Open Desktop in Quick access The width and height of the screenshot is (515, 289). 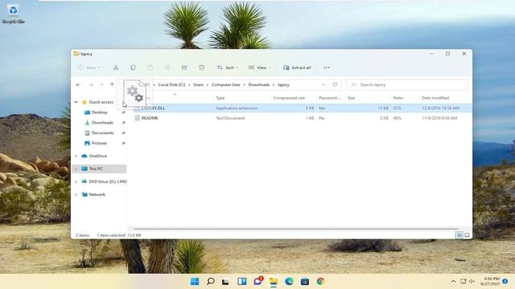click(x=99, y=112)
